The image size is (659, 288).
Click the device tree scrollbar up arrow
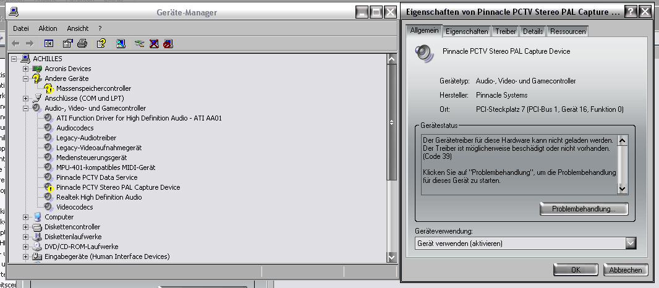(x=391, y=59)
